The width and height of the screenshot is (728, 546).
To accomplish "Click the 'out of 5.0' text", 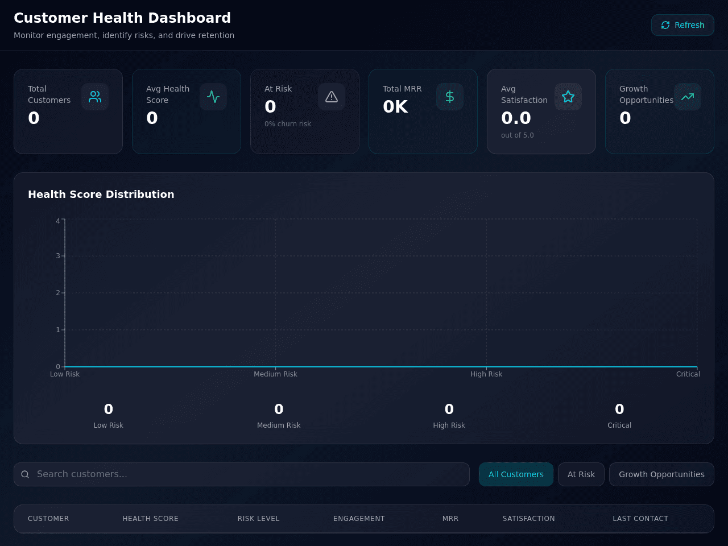I will (x=518, y=135).
